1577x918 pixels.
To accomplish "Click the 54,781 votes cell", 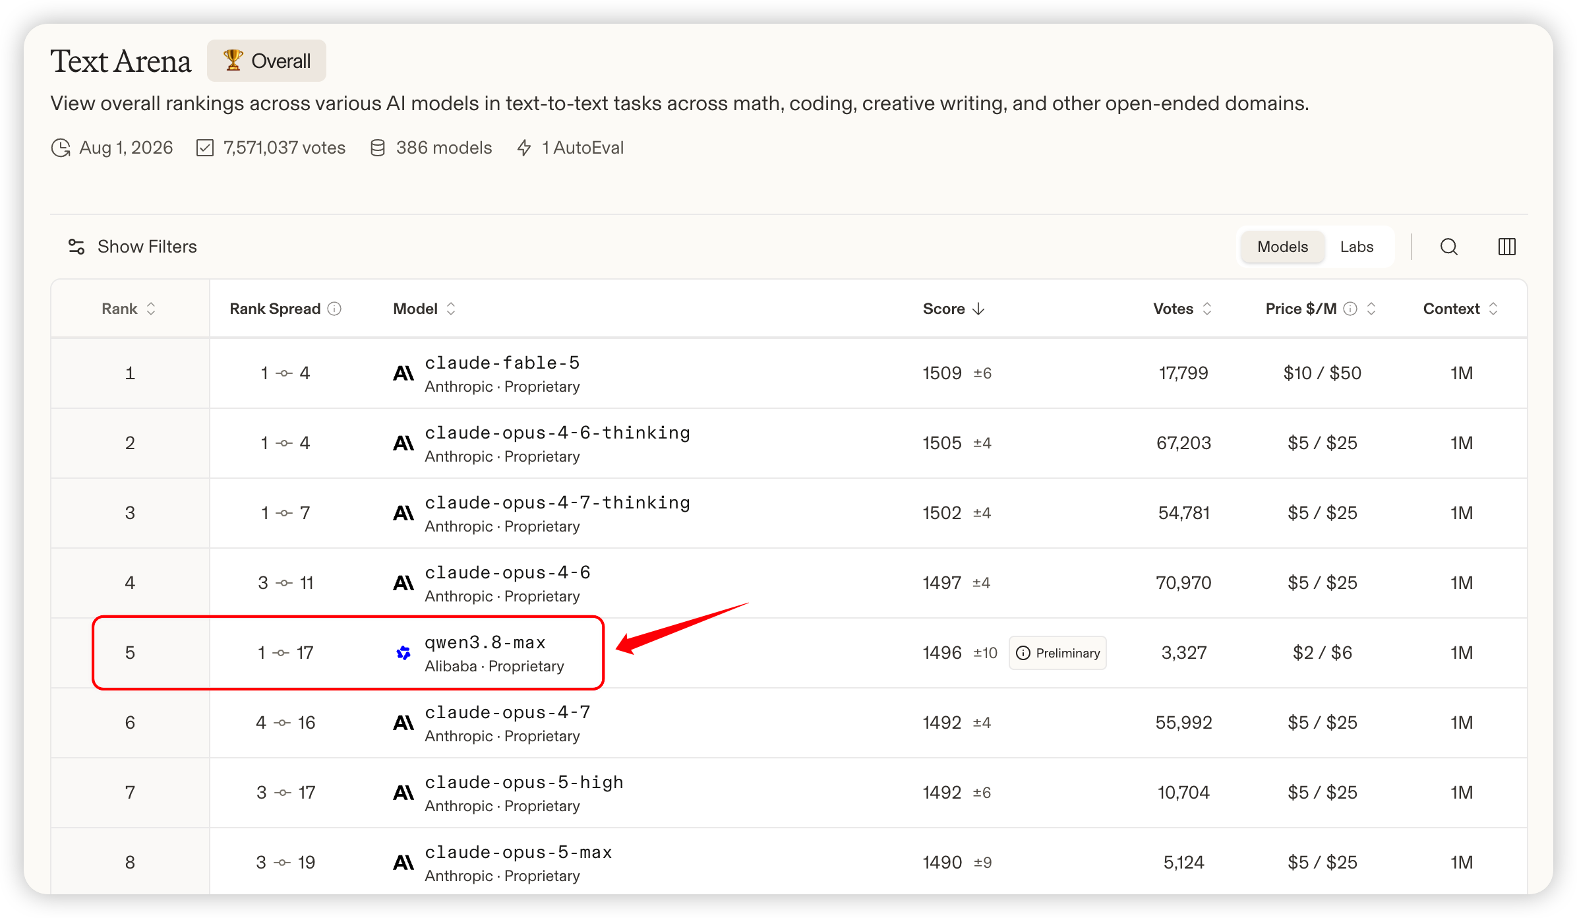I will coord(1183,513).
